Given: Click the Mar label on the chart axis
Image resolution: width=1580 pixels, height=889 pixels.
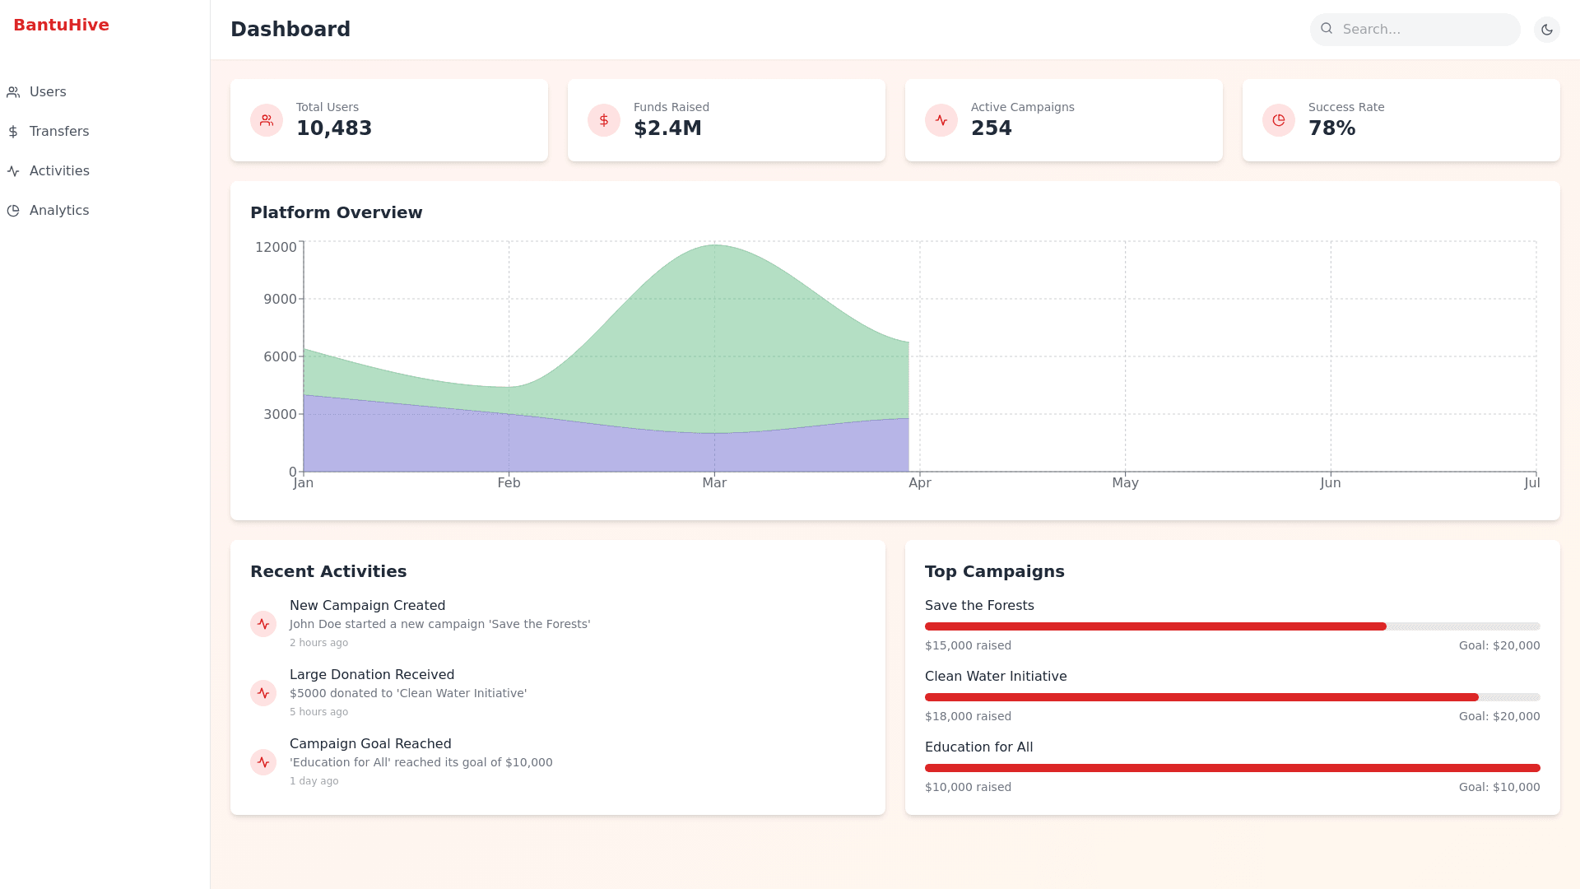Looking at the screenshot, I should coord(714,483).
